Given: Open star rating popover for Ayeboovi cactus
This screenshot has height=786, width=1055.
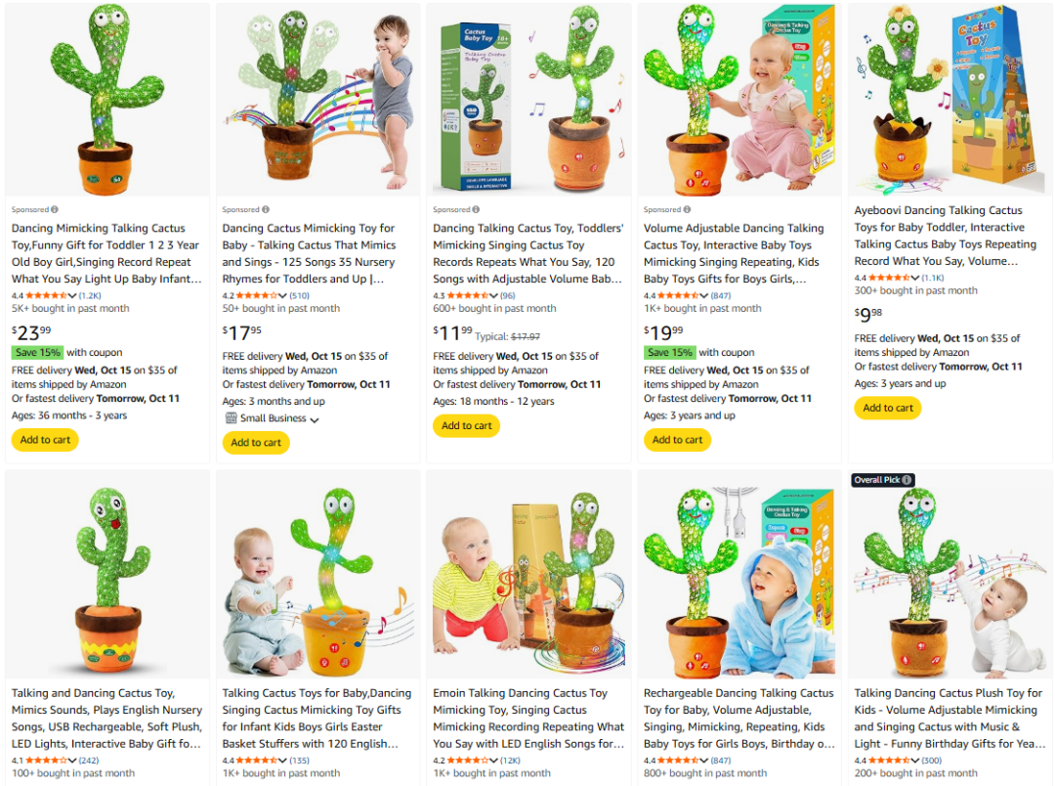Looking at the screenshot, I should coord(890,278).
